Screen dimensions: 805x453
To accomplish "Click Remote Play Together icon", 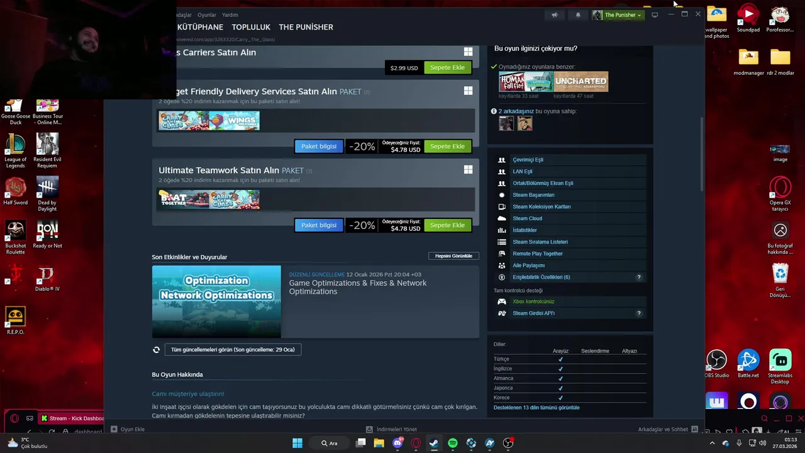I will tap(501, 254).
